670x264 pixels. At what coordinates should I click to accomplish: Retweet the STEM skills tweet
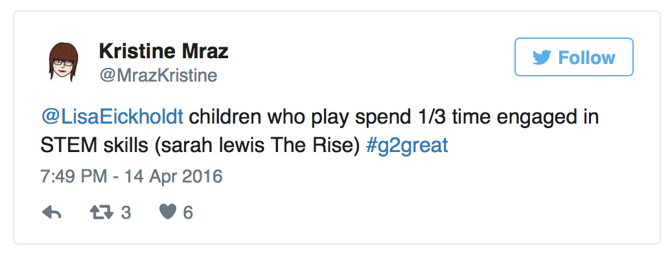pos(102,212)
